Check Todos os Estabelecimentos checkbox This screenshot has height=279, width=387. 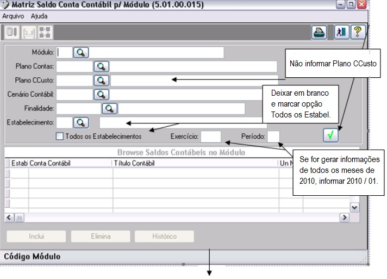(x=59, y=137)
